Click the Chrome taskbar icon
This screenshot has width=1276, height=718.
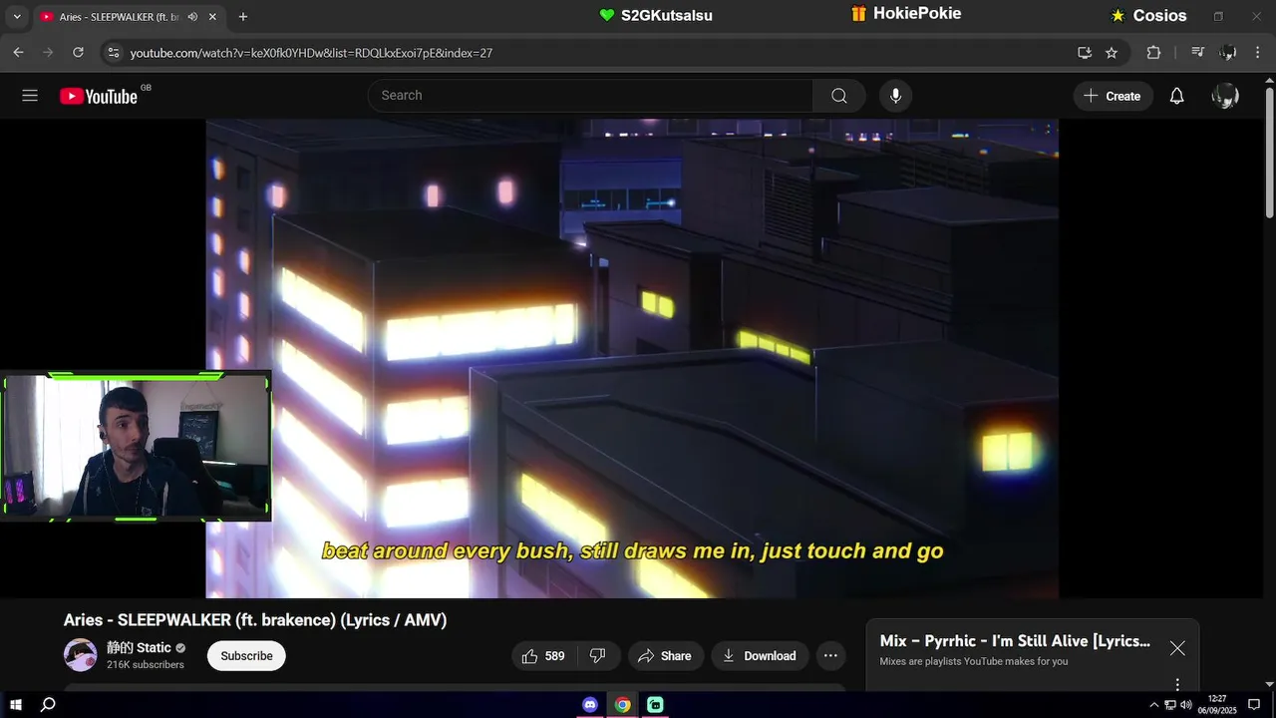click(622, 705)
